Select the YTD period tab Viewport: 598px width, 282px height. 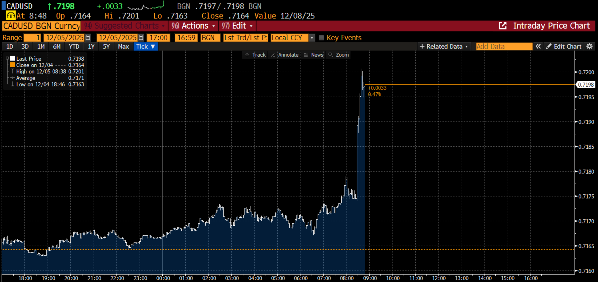click(x=74, y=46)
